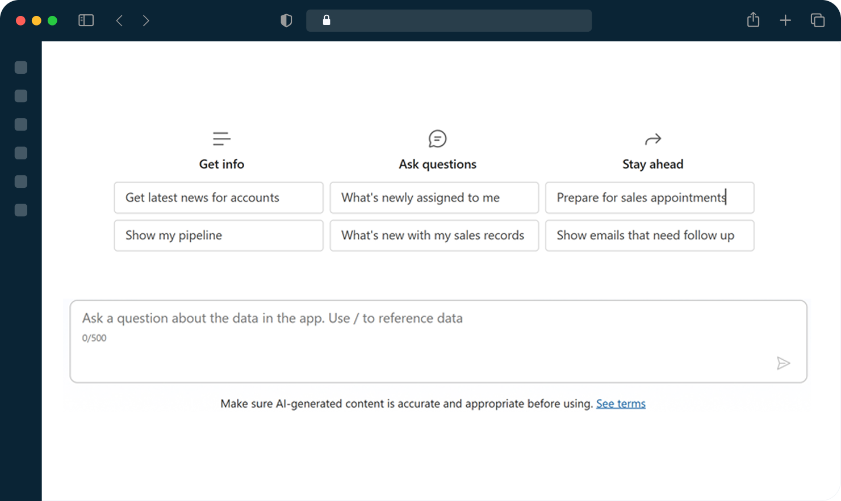Screen dimensions: 841x501
Task: Open the privacy shield icon
Action: pos(286,20)
